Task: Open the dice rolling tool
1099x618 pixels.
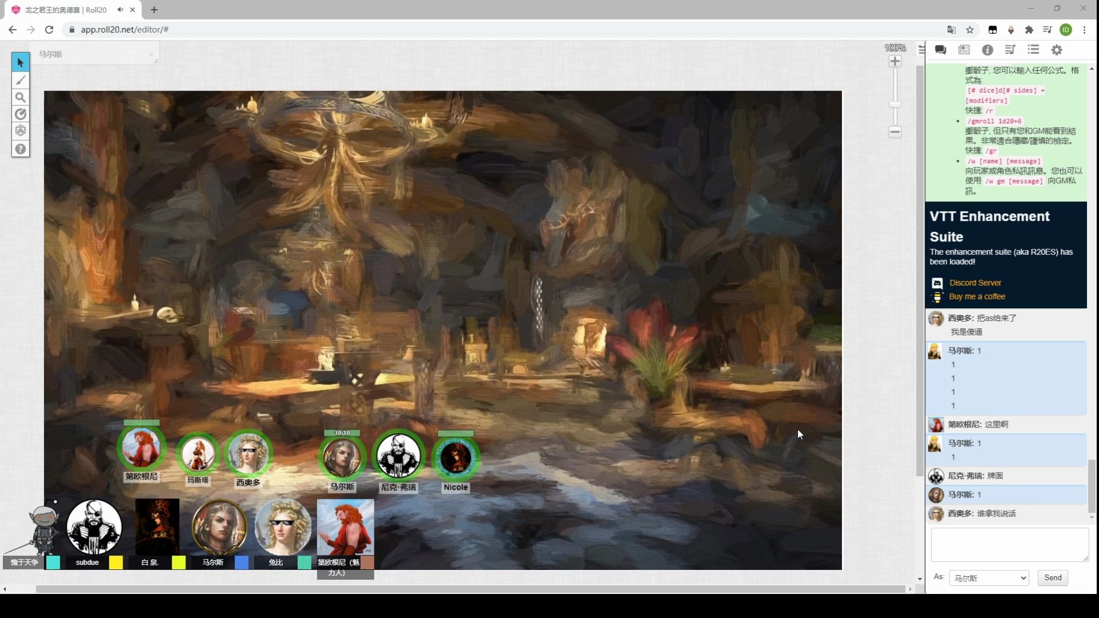Action: (x=21, y=131)
